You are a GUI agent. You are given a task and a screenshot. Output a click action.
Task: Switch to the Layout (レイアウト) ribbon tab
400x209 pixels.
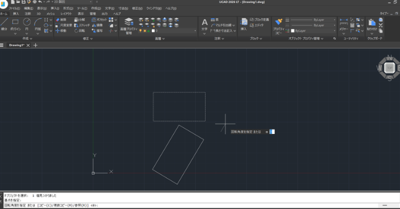pos(66,14)
